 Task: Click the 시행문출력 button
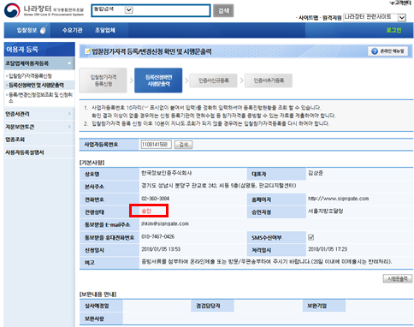coord(398,278)
